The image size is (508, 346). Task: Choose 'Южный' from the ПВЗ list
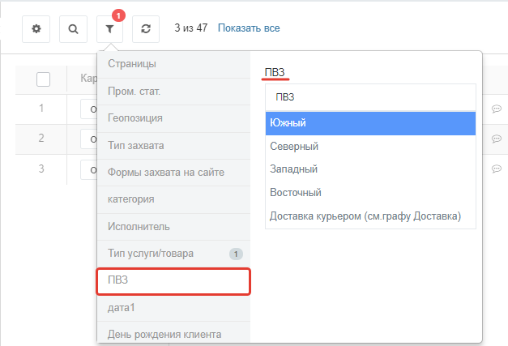[370, 123]
